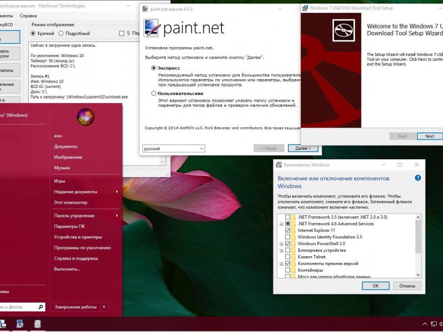Click the EasyBCD text pane scroll-down arrow
Screen dimensions: 443x332
[162, 162]
